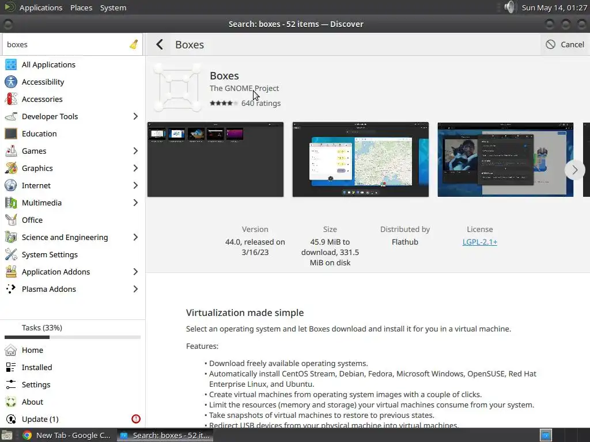Select the Office category
Viewport: 590px width, 442px height.
(x=73, y=220)
